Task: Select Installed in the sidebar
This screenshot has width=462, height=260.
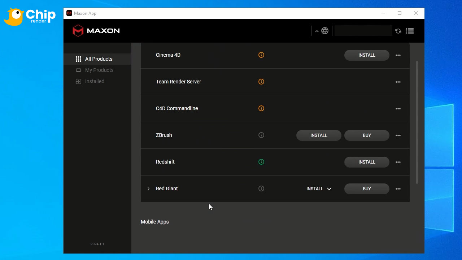Action: [x=97, y=81]
